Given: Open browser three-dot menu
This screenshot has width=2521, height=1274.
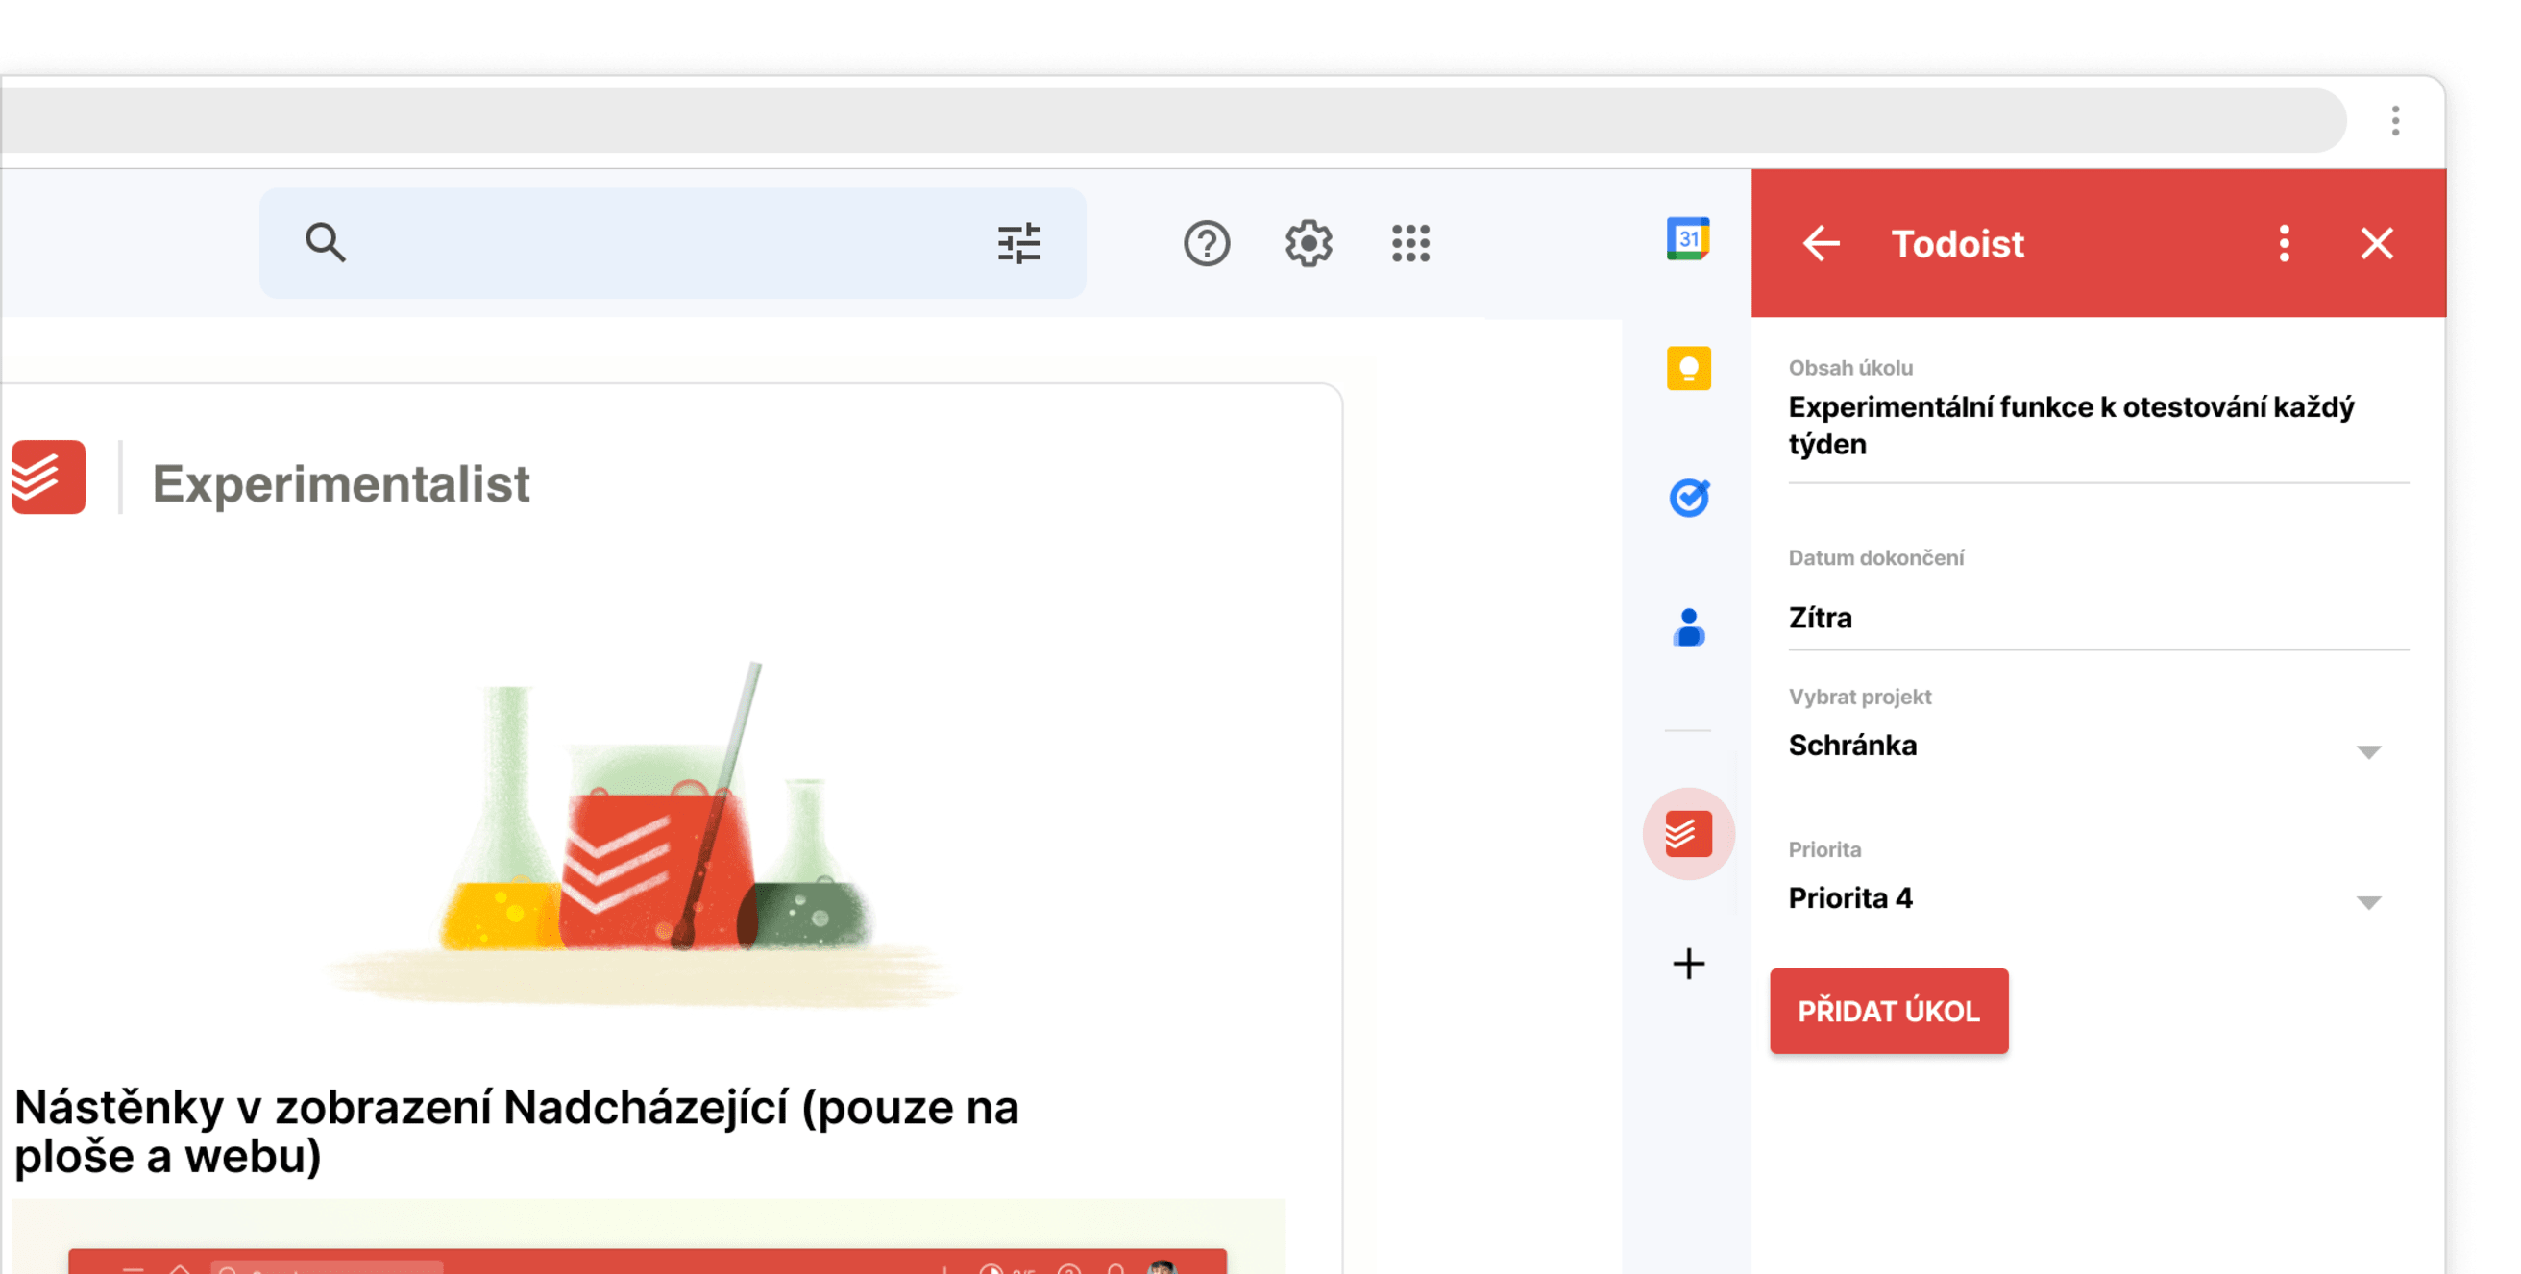Looking at the screenshot, I should 2395,121.
